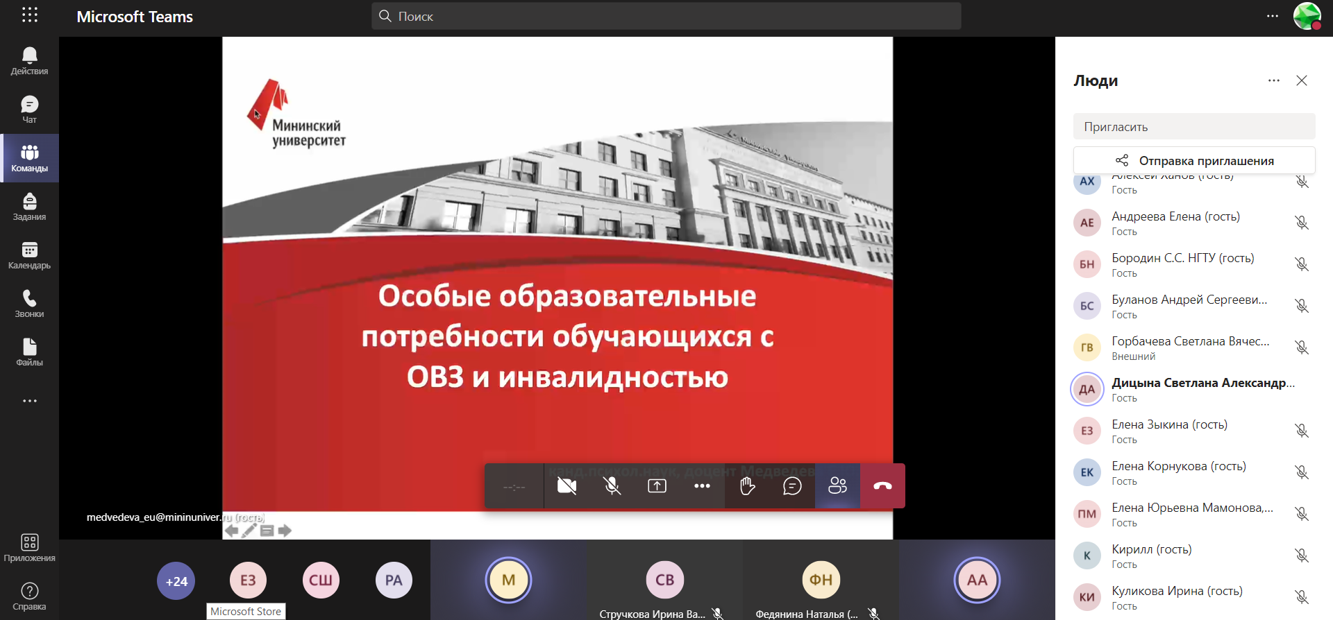
Task: Switch to the Команды section
Action: (x=29, y=158)
